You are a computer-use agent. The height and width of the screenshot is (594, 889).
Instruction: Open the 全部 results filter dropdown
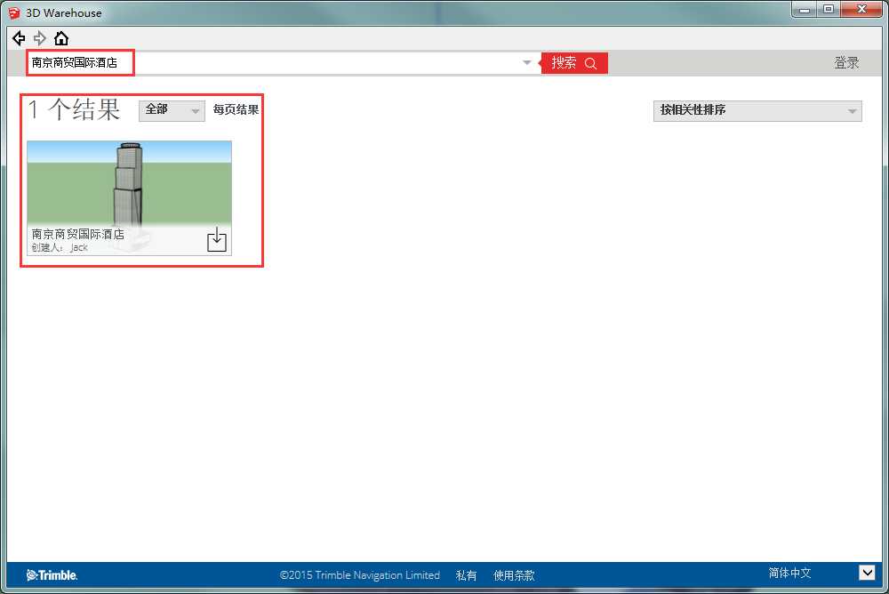172,110
